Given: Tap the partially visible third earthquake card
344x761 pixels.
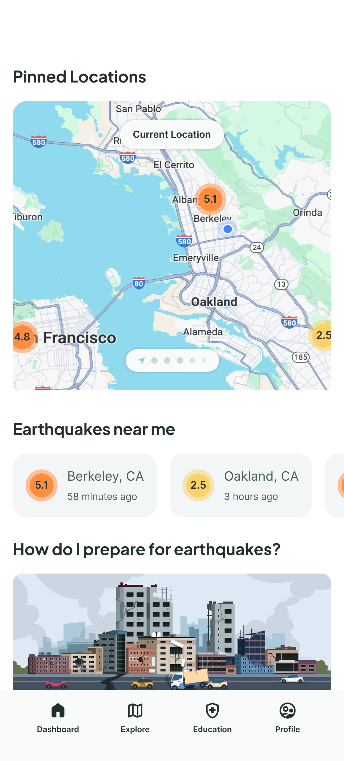Looking at the screenshot, I should (x=335, y=485).
